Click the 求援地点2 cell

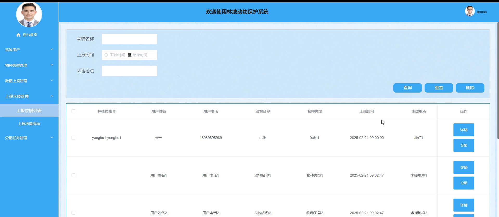pyautogui.click(x=419, y=213)
